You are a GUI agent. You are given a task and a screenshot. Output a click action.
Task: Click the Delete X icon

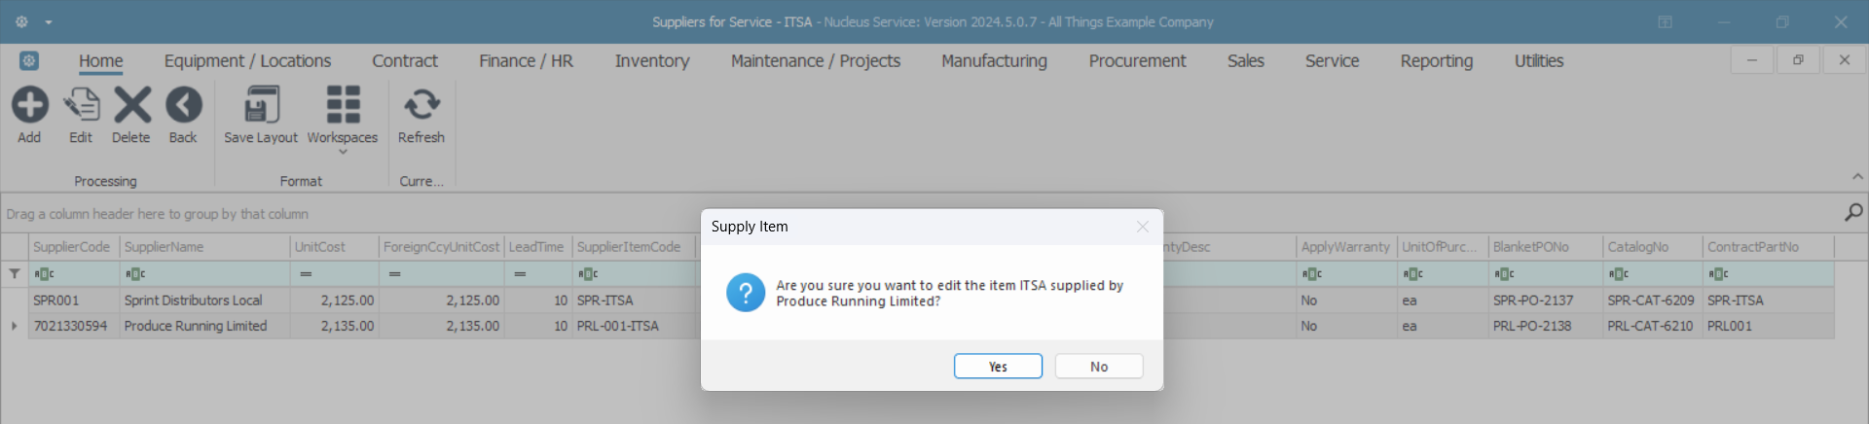click(x=131, y=105)
